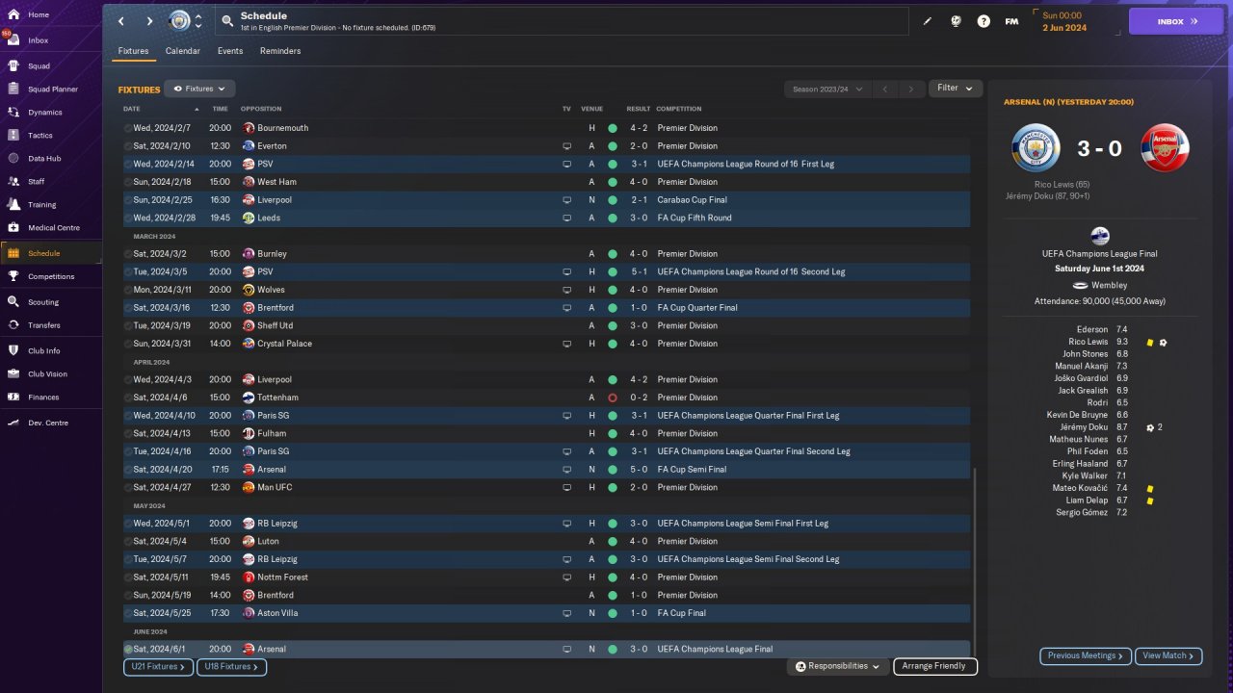The width and height of the screenshot is (1233, 693).
Task: Switch to the Calendar tab
Action: [x=183, y=51]
